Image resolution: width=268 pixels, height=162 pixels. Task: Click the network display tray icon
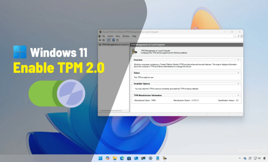click(x=255, y=158)
